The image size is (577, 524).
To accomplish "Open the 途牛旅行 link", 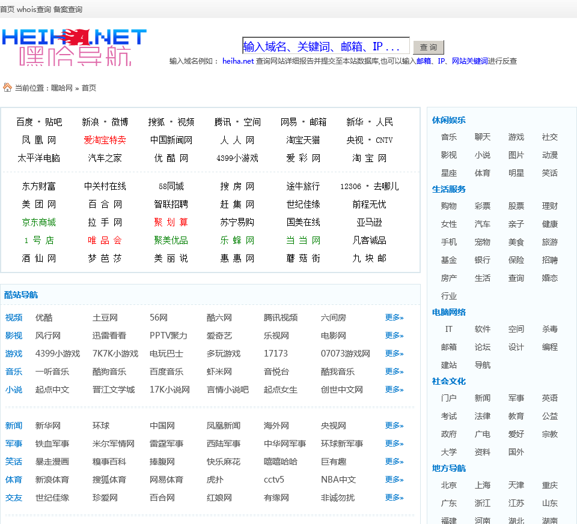I will 303,186.
